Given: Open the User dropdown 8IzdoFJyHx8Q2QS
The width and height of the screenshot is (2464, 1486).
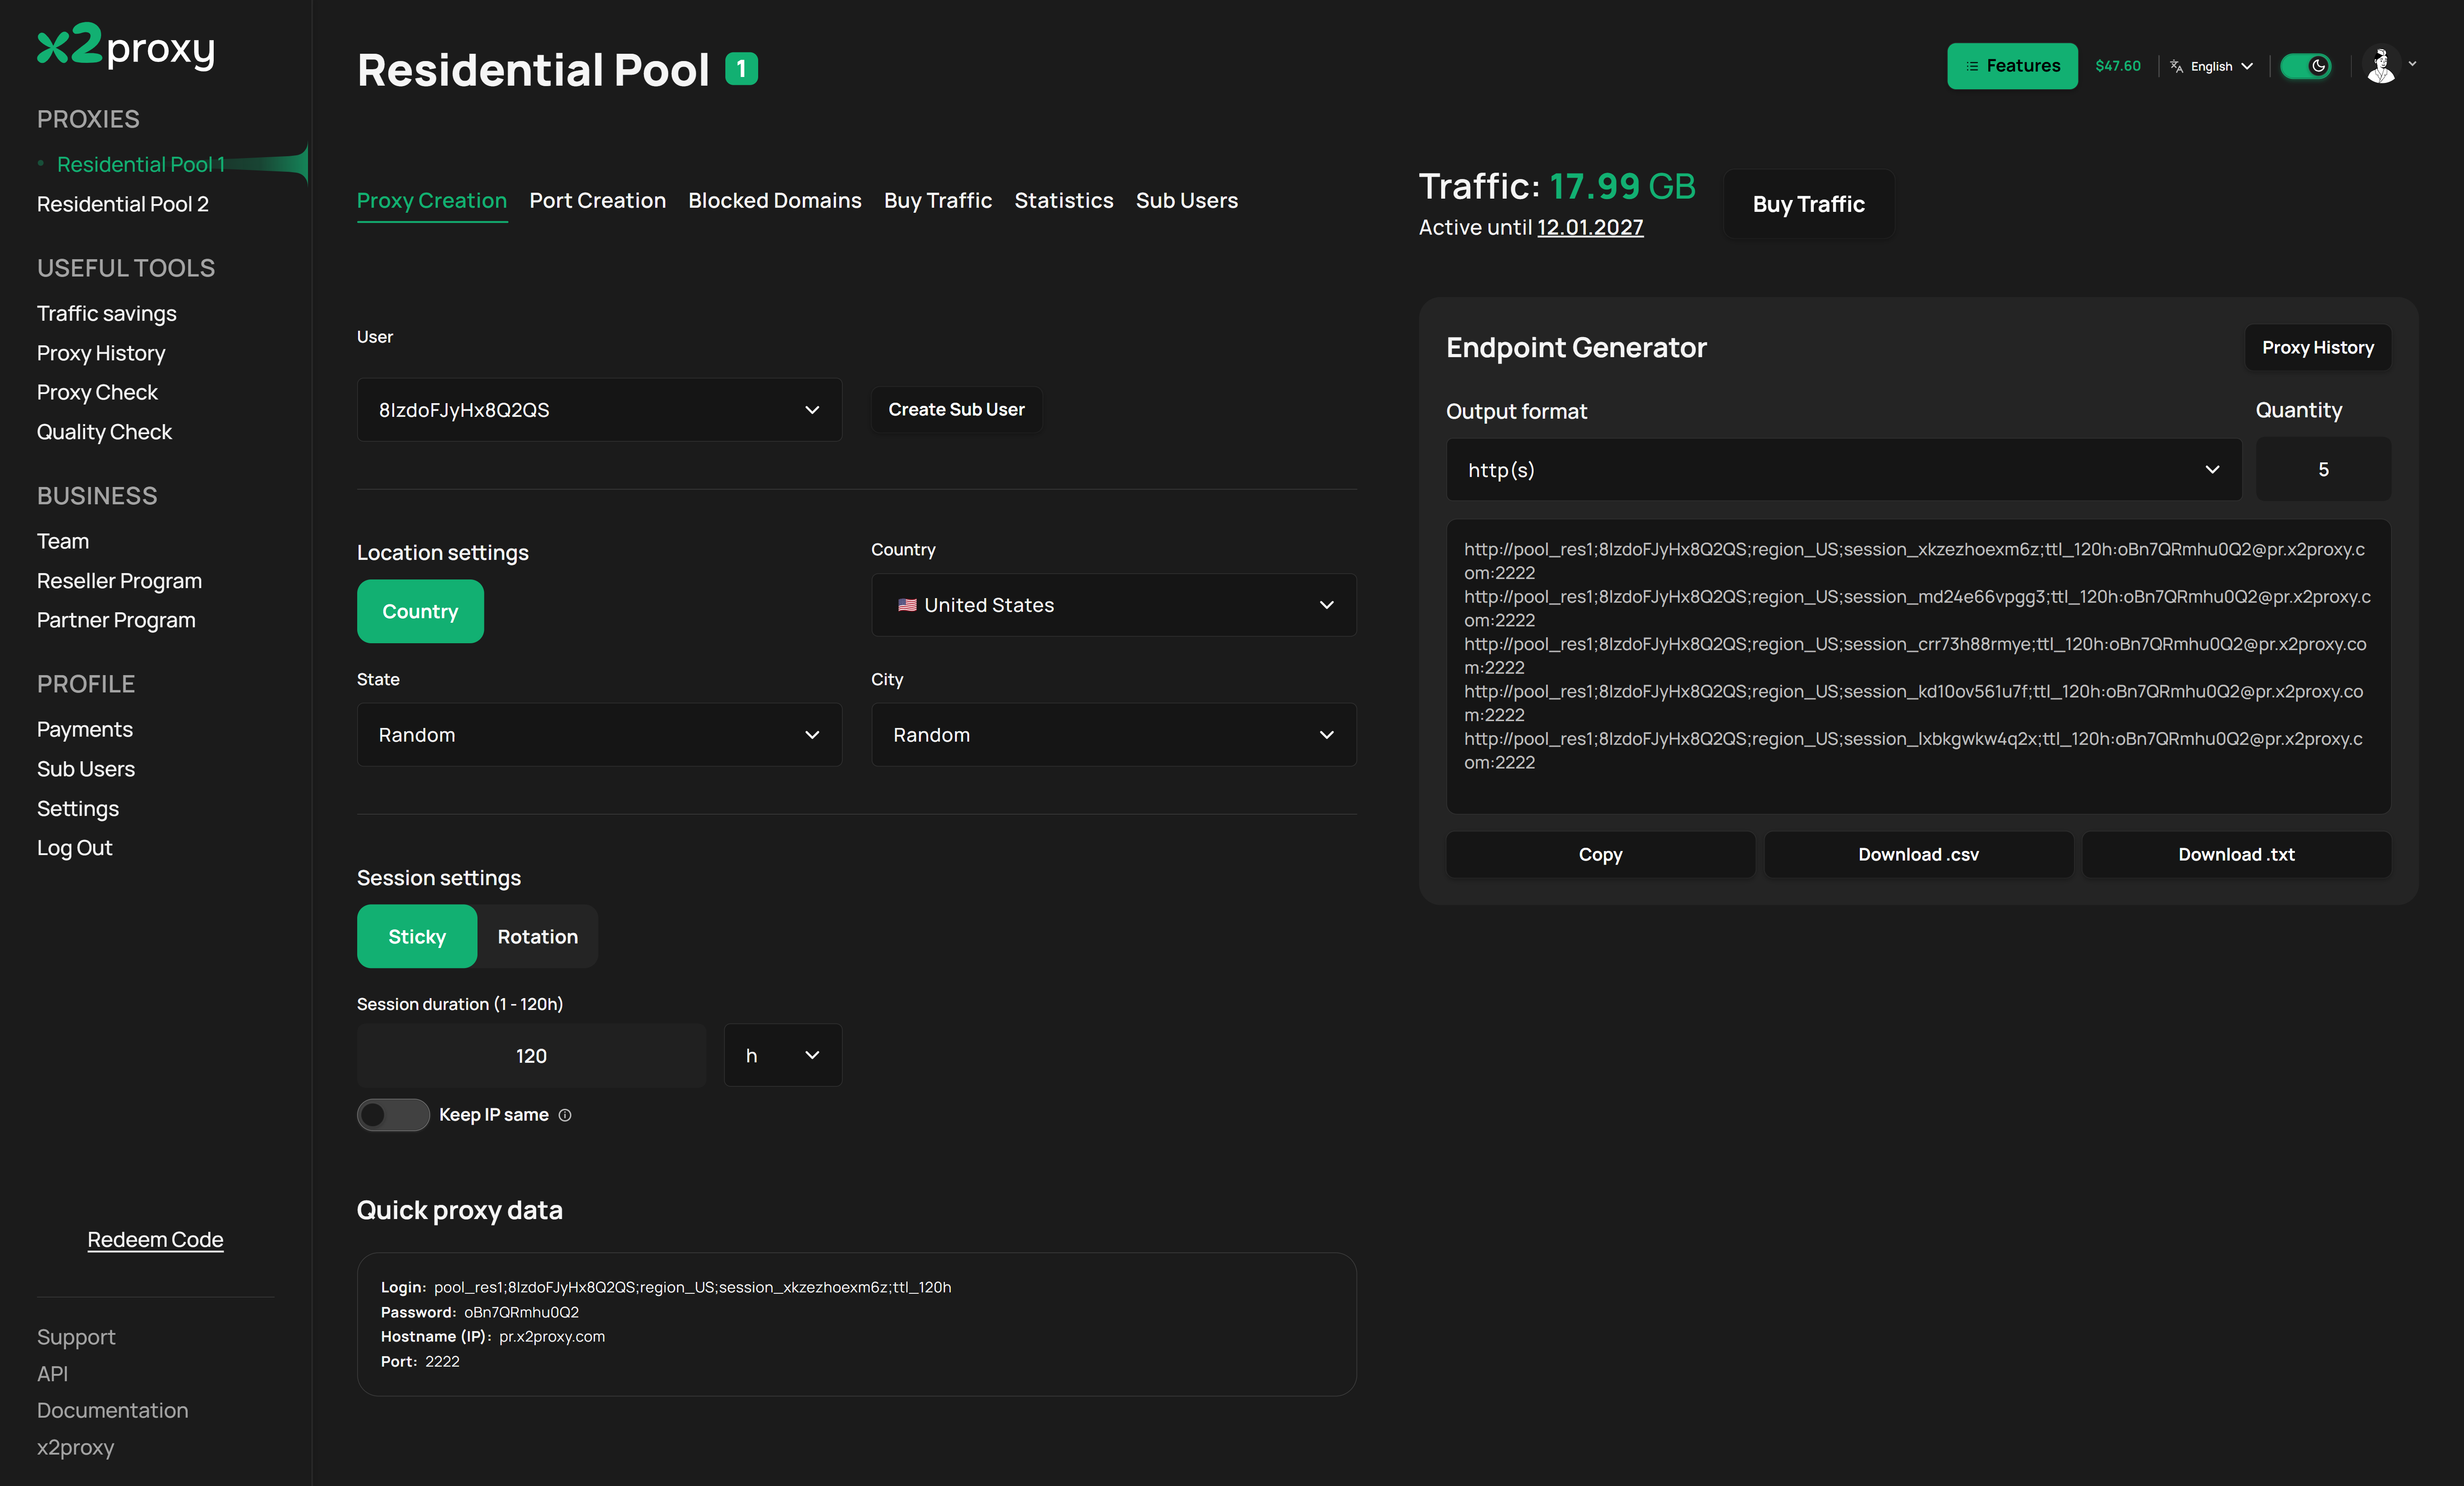Looking at the screenshot, I should coord(599,410).
